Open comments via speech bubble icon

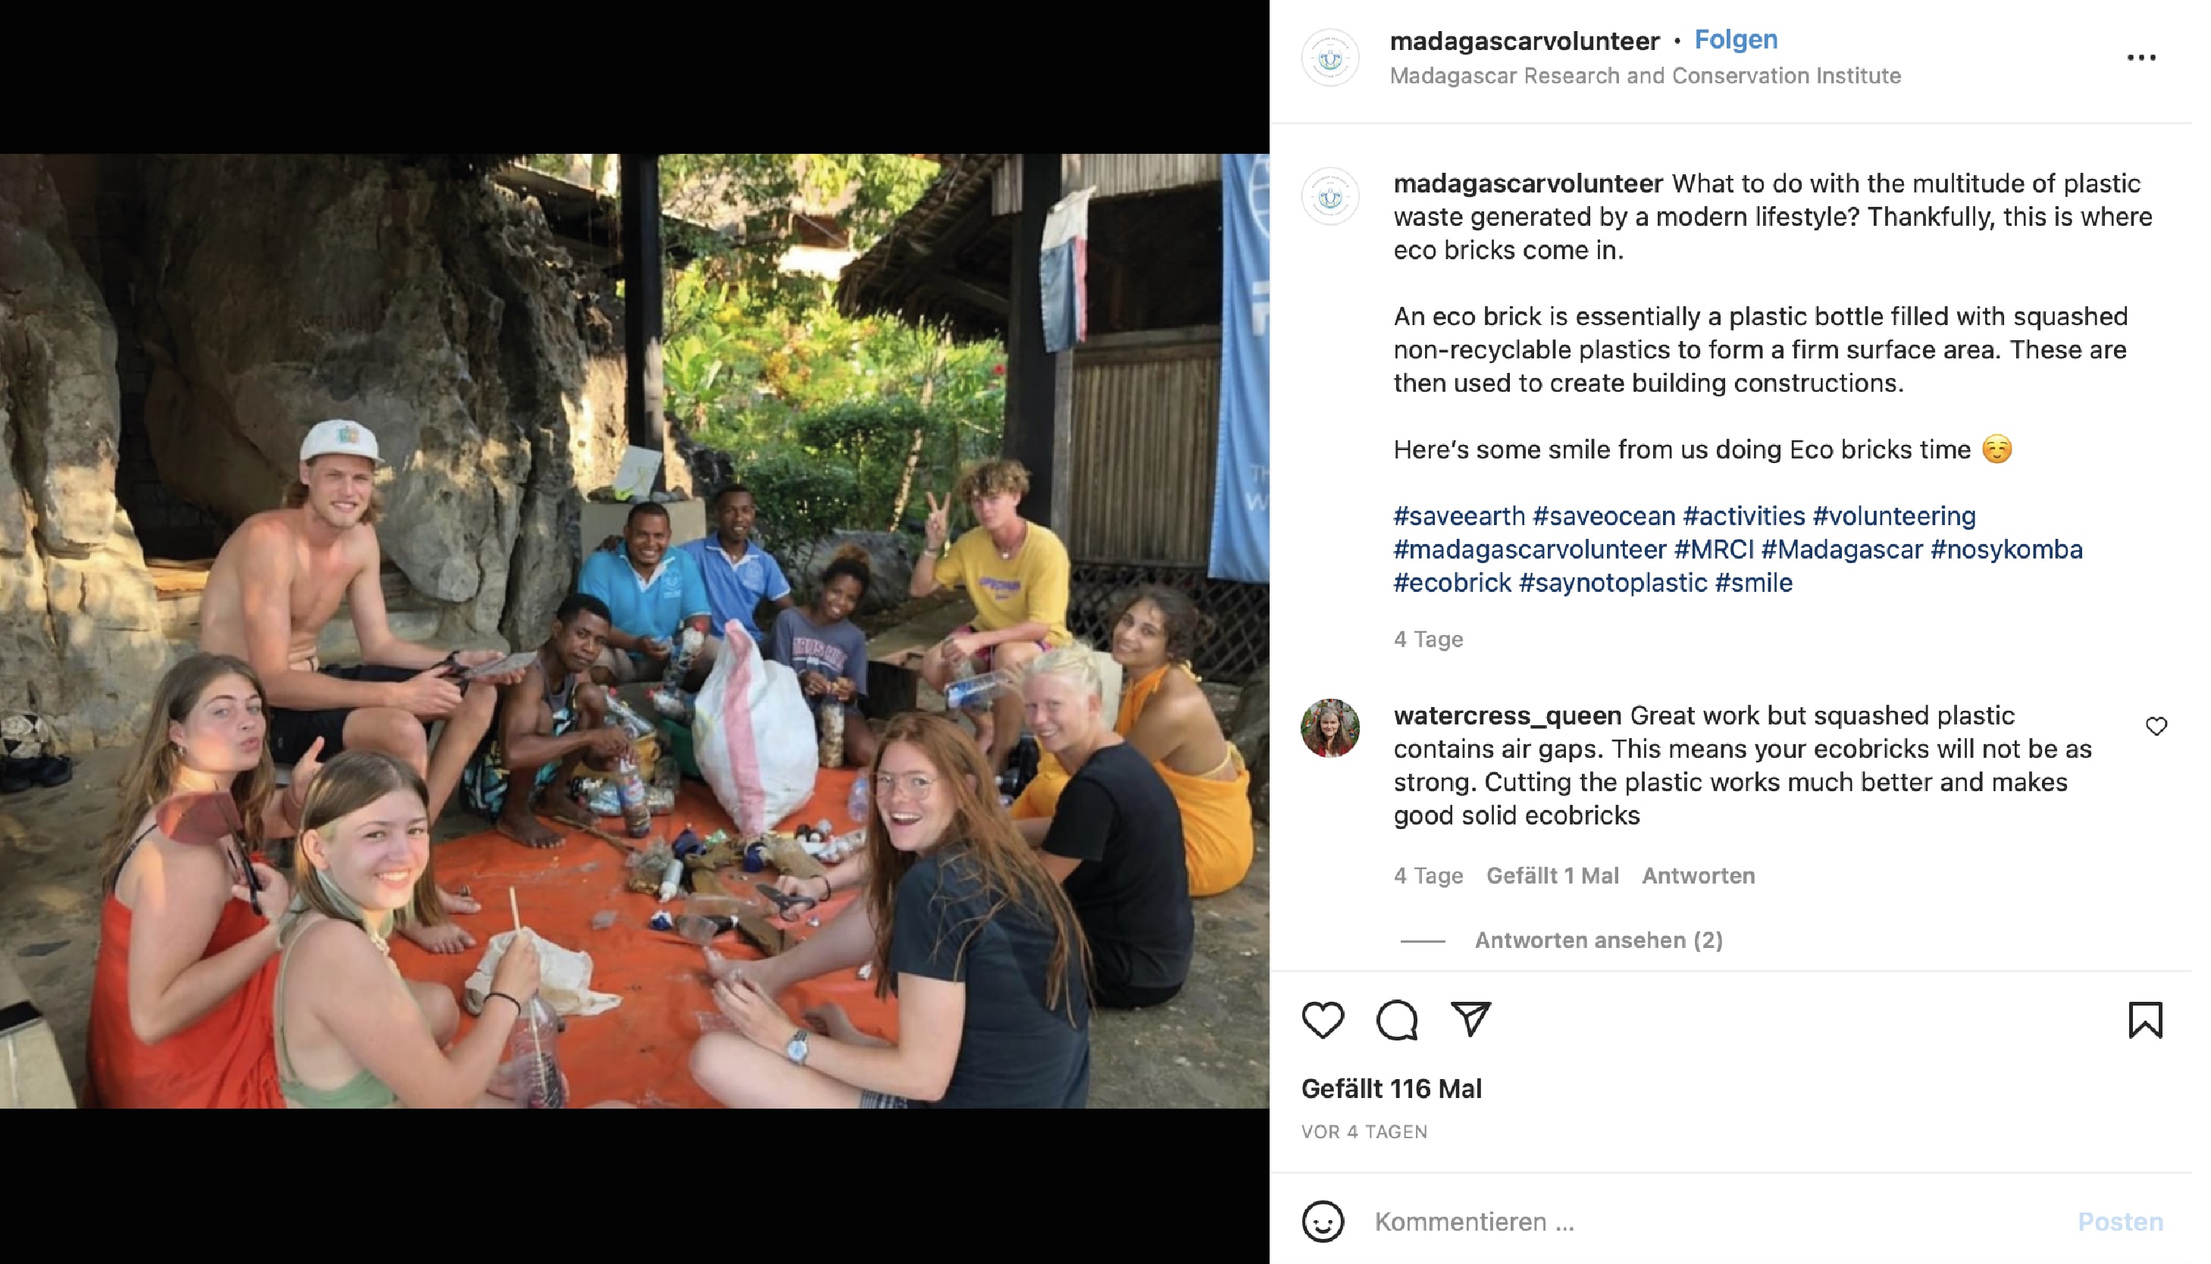point(1396,1019)
